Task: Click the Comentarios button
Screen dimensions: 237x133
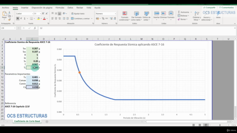Action: click(226, 7)
